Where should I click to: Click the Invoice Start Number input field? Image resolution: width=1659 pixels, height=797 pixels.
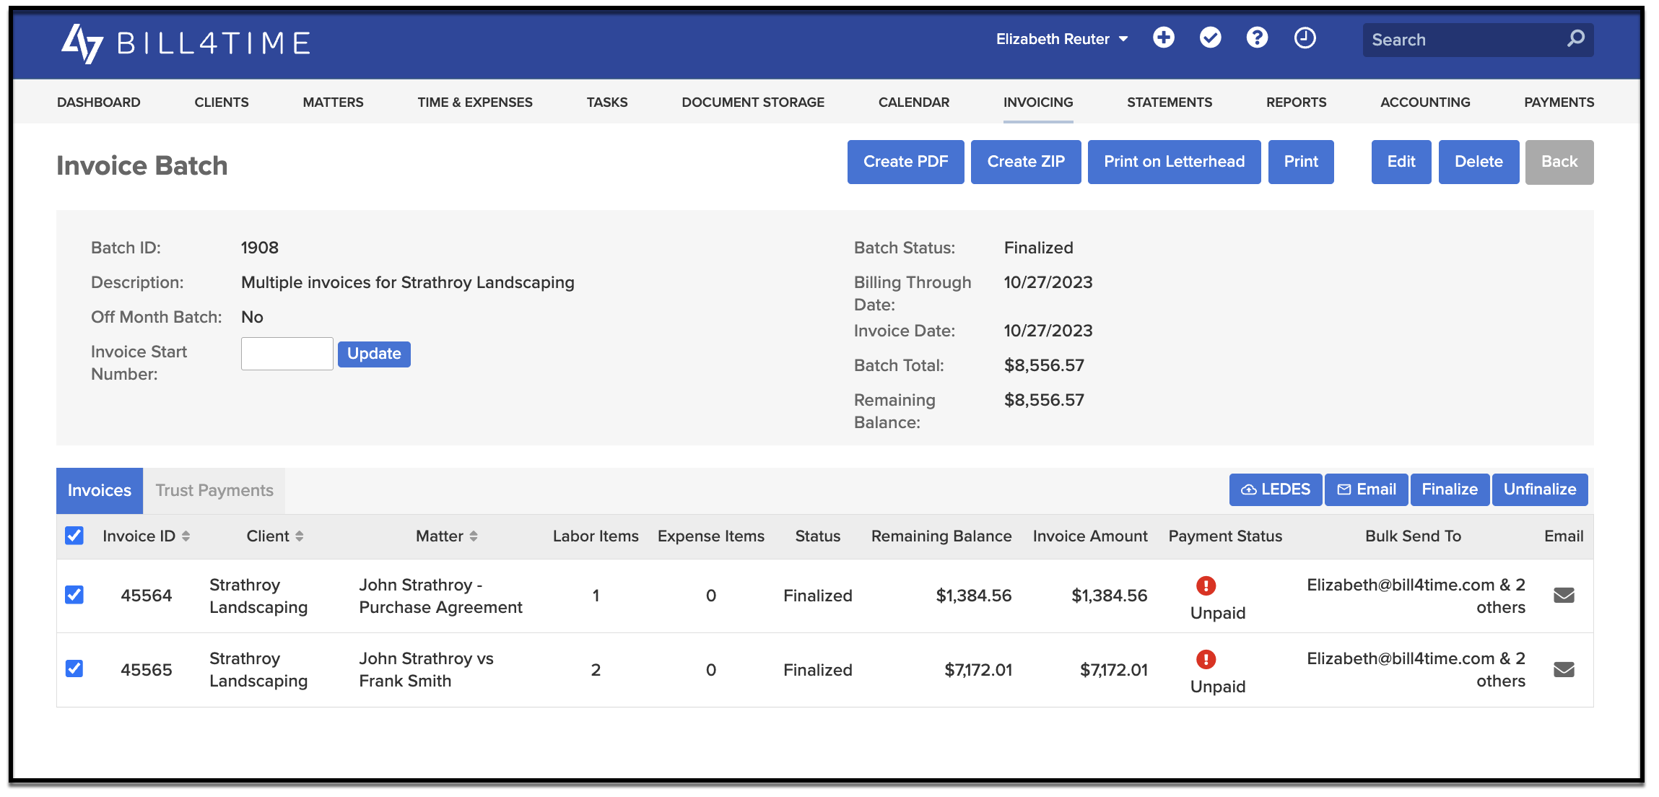coord(287,354)
